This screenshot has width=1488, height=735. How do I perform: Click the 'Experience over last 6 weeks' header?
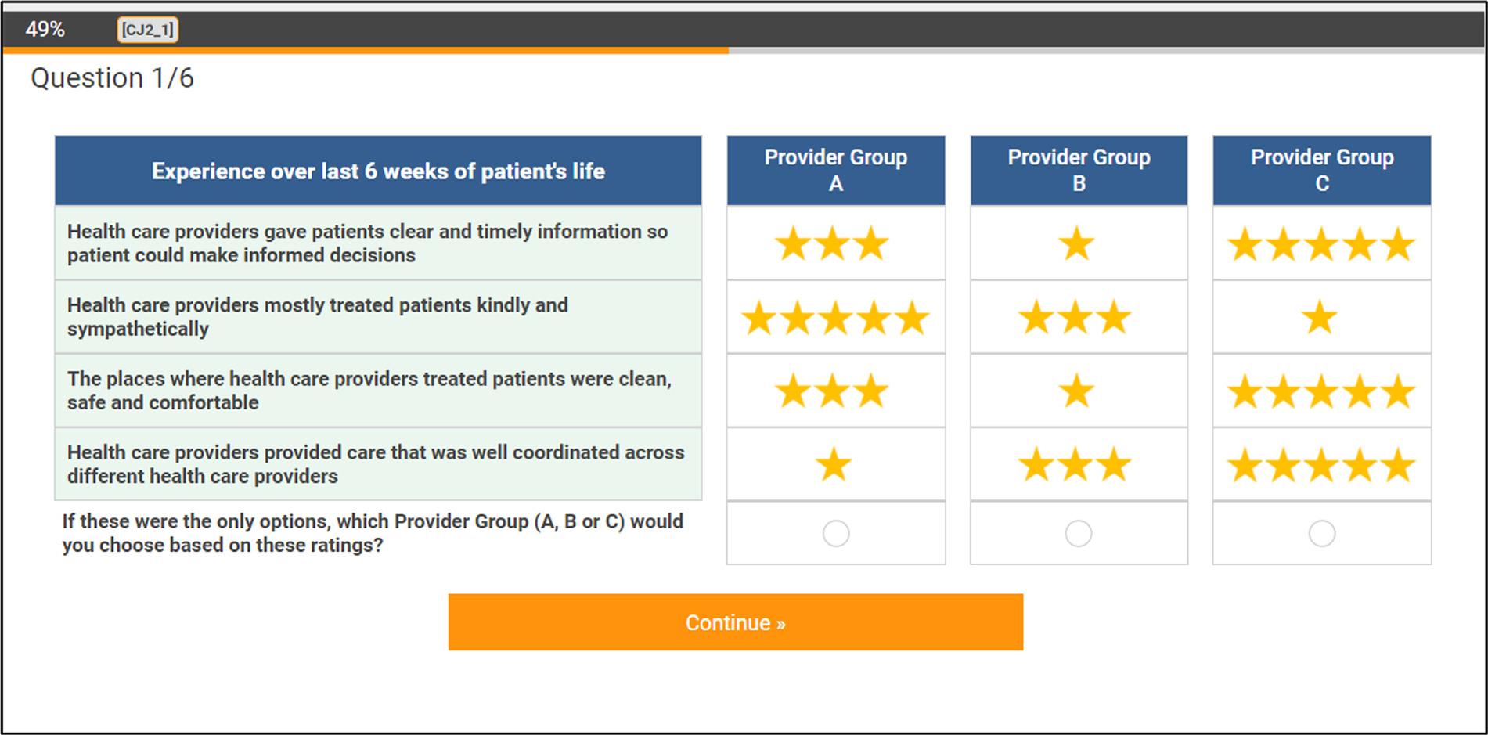coord(378,171)
